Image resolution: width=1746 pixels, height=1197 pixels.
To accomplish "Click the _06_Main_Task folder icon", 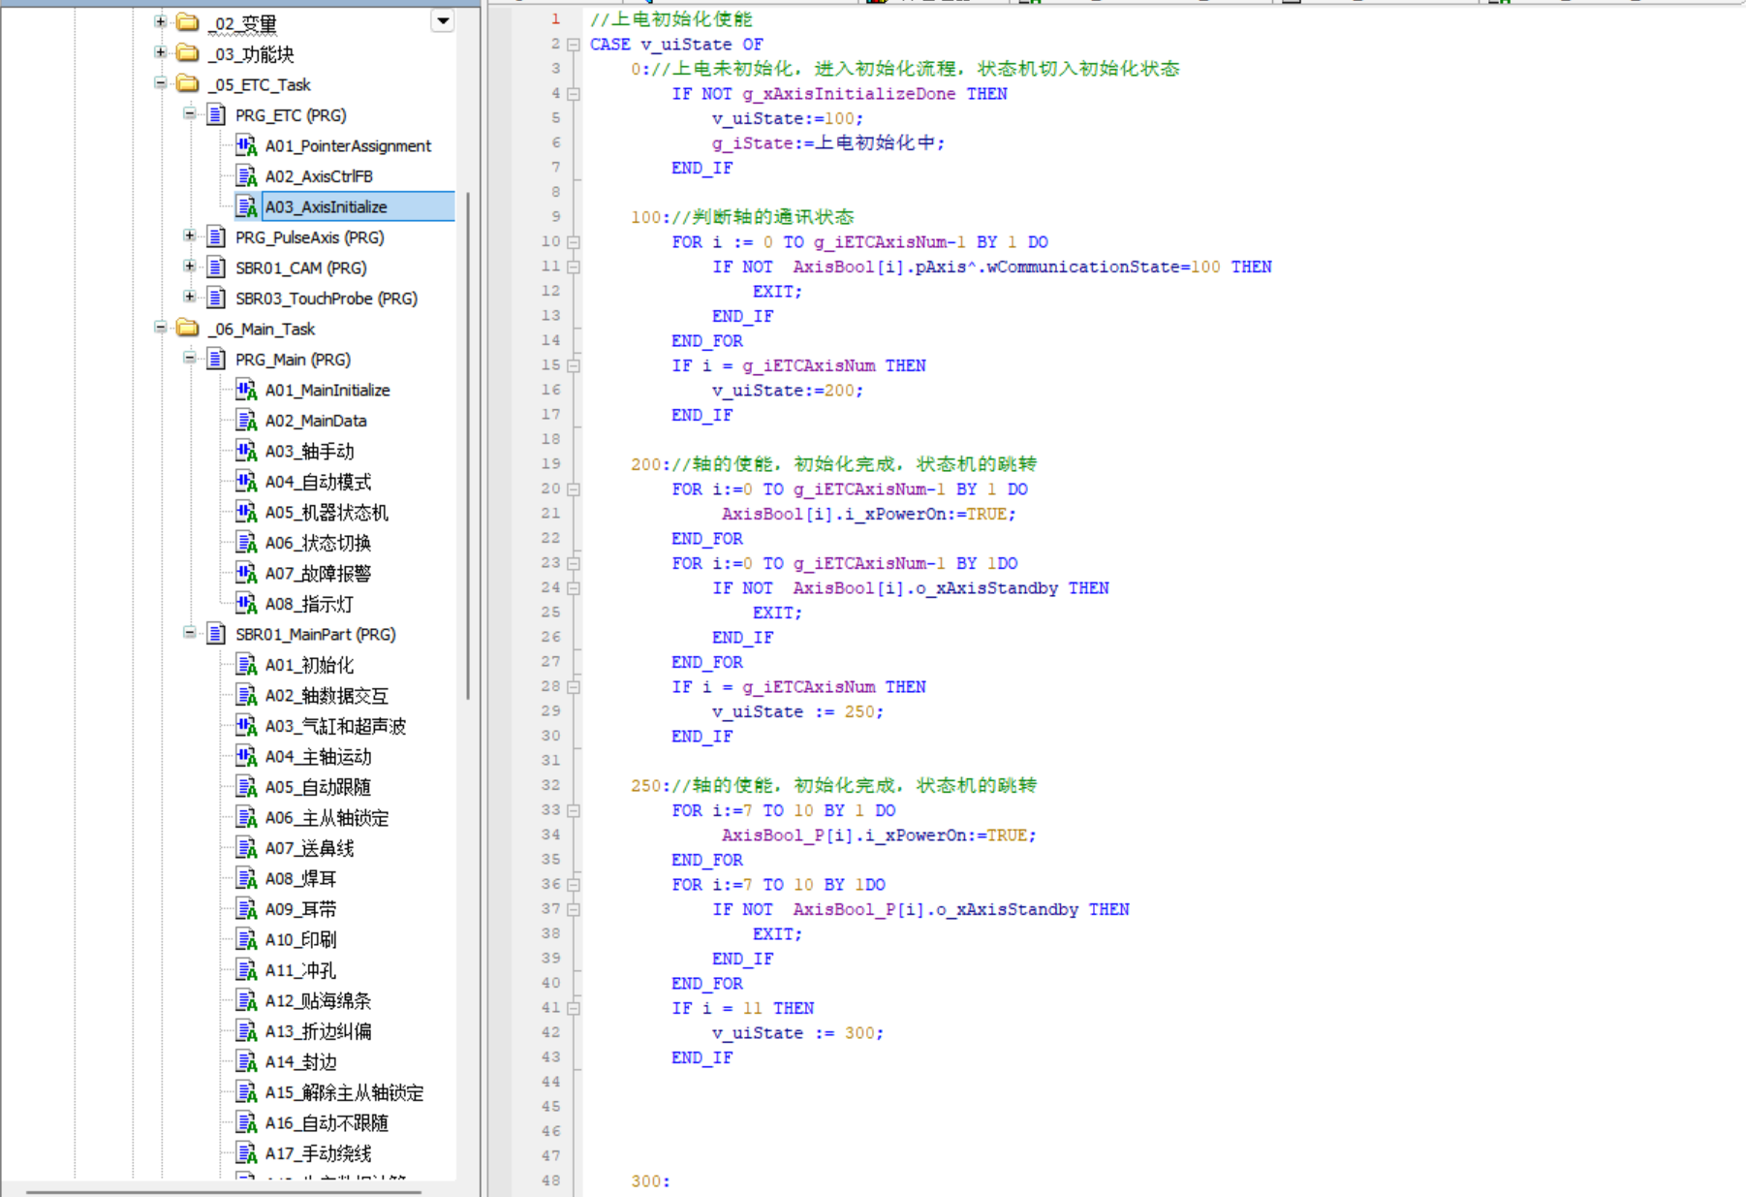I will coord(188,329).
